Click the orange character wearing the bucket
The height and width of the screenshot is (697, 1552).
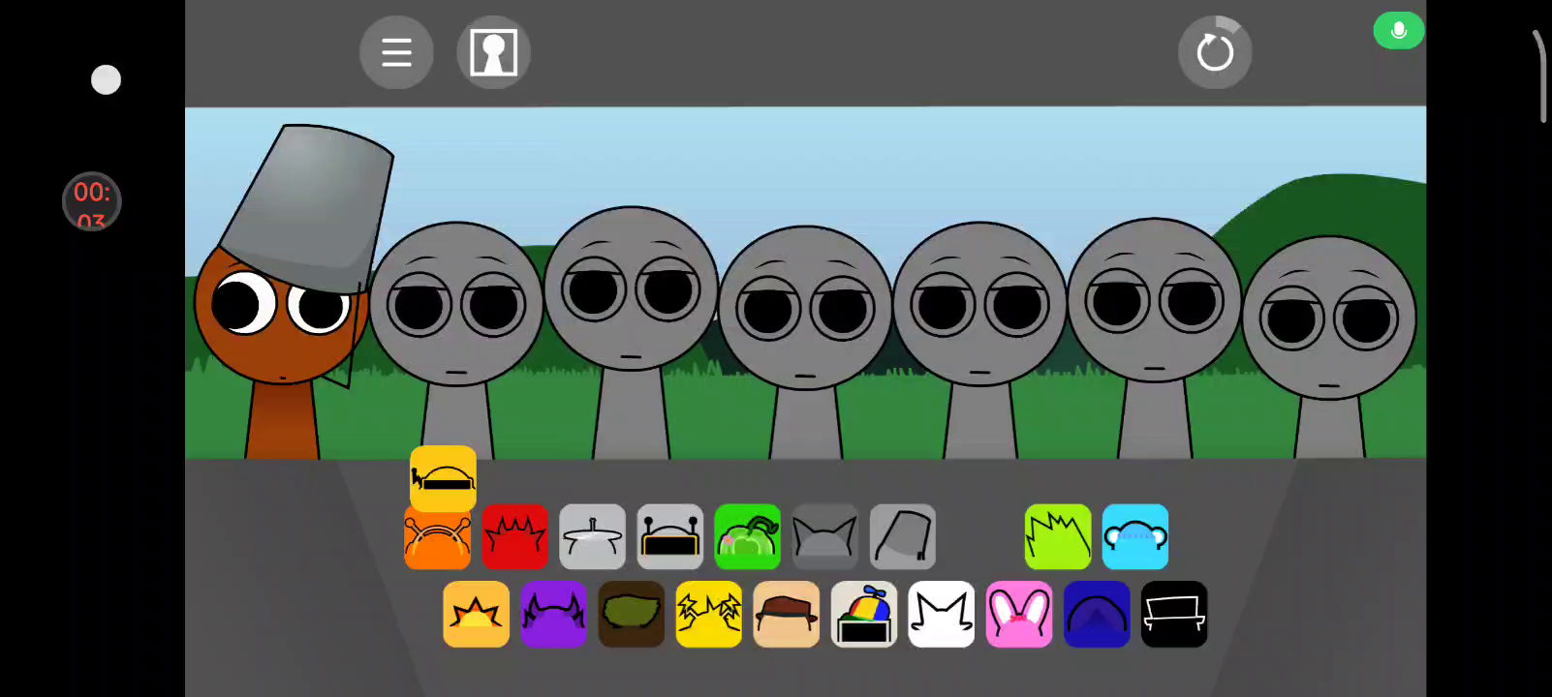pos(281,310)
